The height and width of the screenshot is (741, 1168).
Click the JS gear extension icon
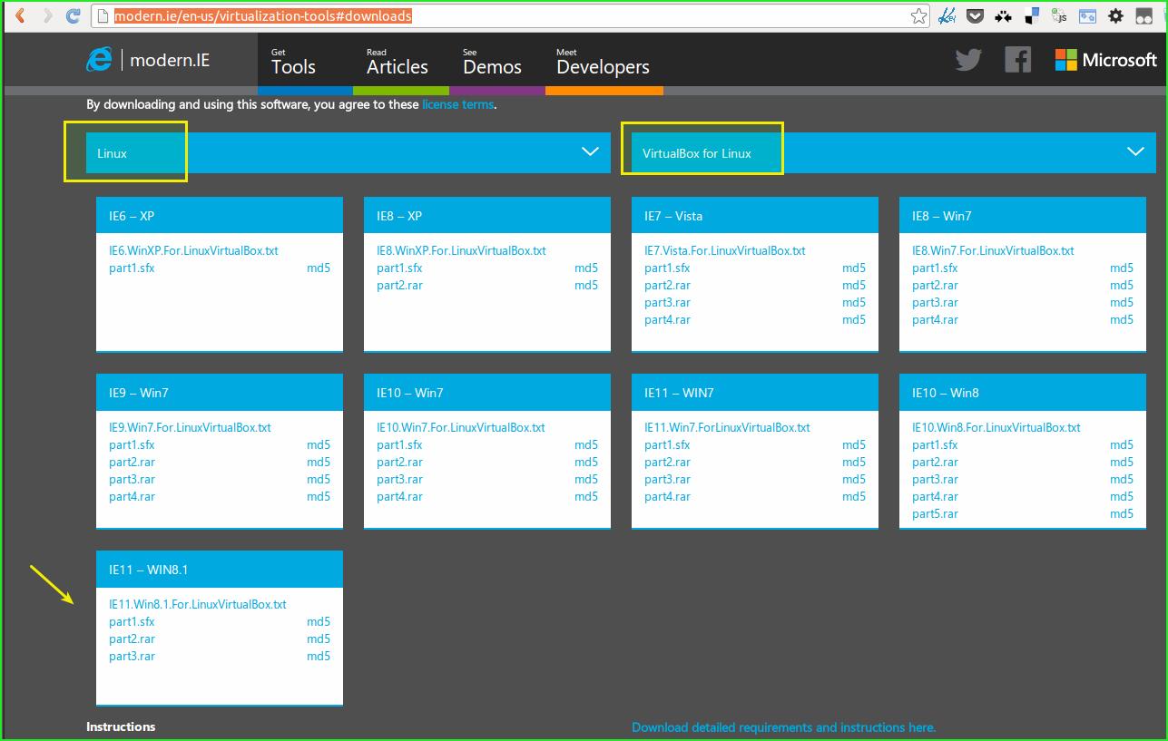click(1059, 15)
